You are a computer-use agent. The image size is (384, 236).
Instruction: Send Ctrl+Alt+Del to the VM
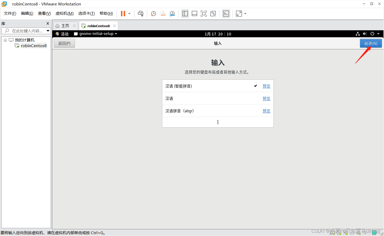tap(141, 14)
